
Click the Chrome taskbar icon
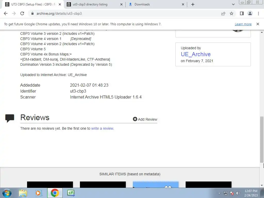55,193
